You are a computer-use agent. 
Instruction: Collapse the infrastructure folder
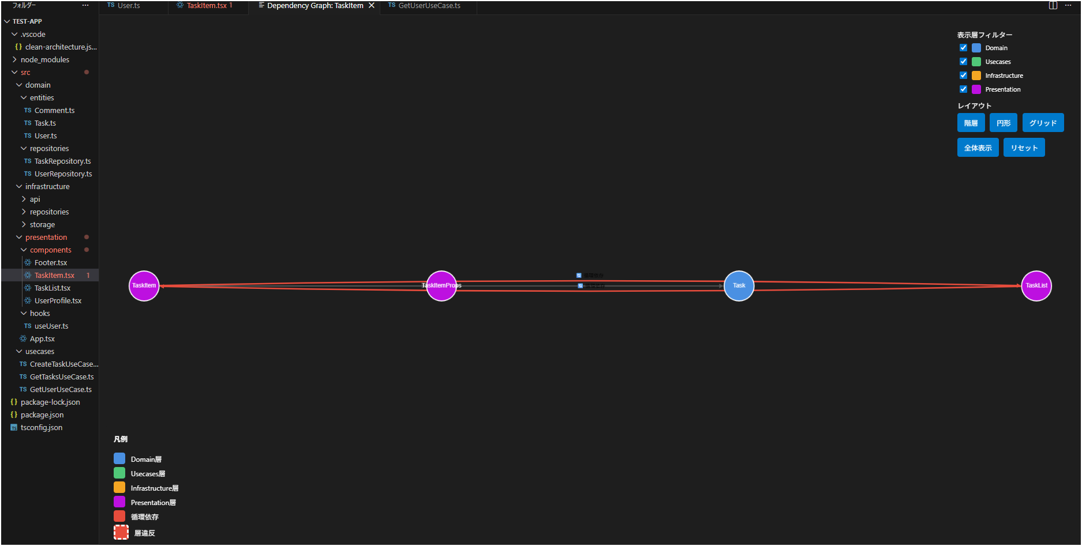click(x=19, y=186)
